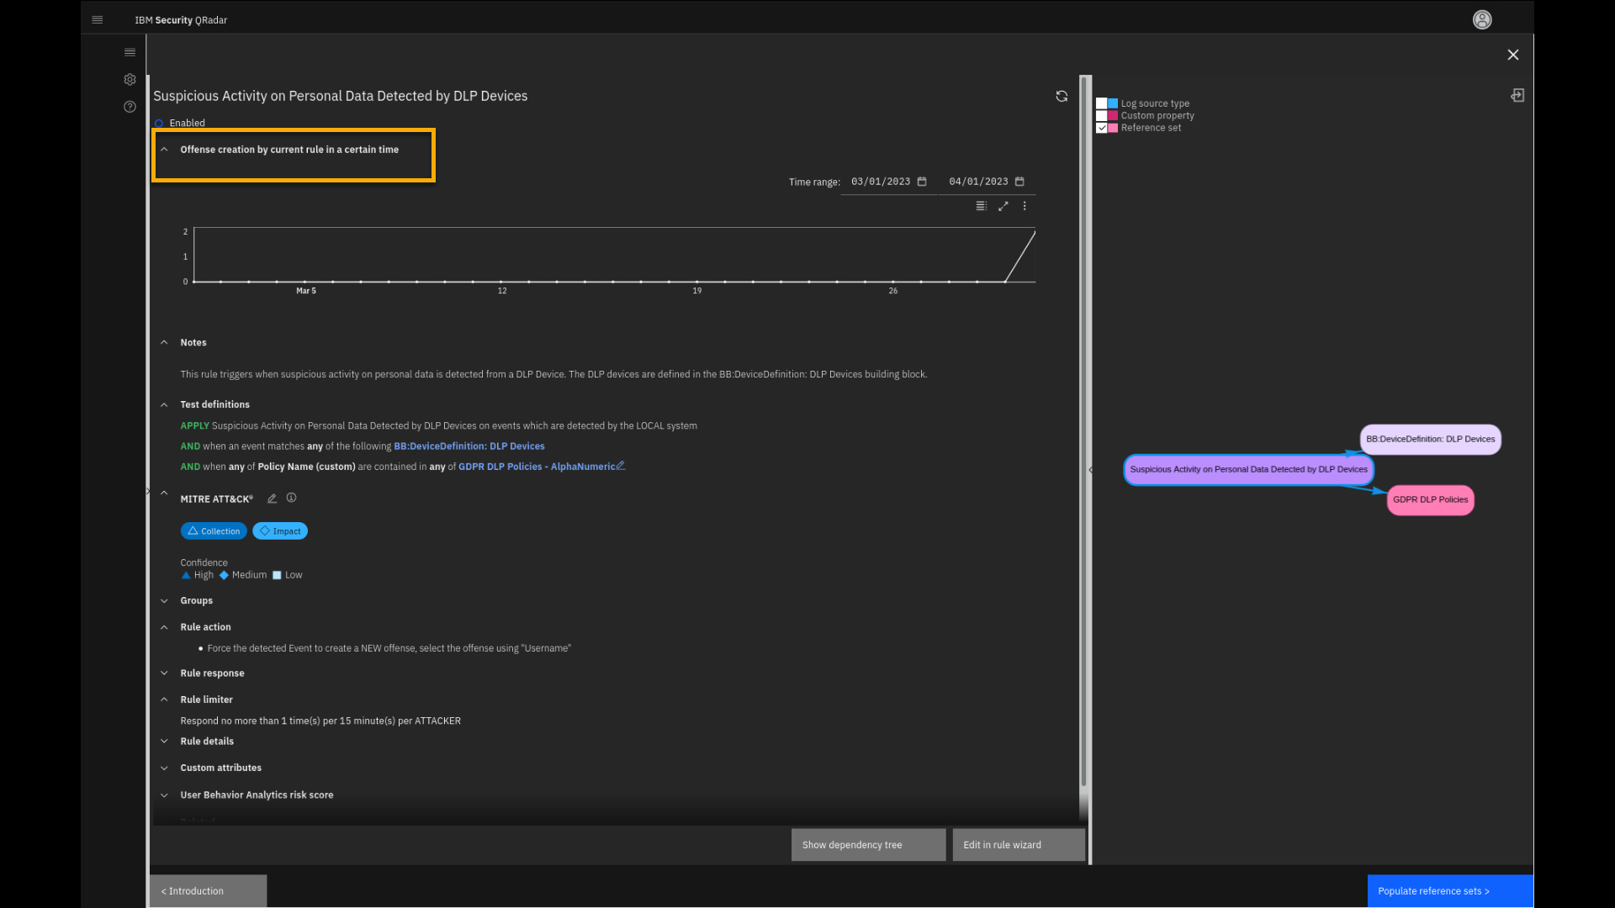Expand the Rule response section
The height and width of the screenshot is (908, 1615).
(x=164, y=673)
